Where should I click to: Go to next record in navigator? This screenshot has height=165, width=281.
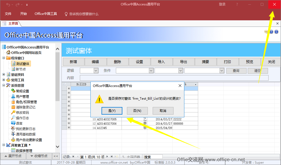(x=107, y=157)
